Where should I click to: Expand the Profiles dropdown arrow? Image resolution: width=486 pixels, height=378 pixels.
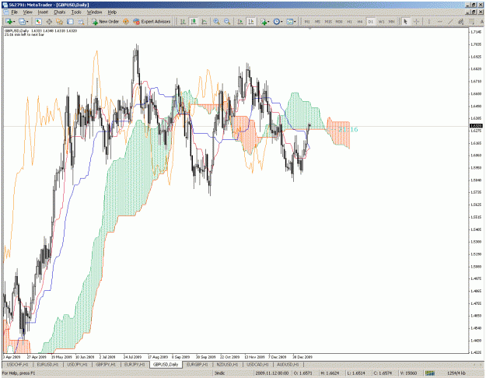coord(27,22)
